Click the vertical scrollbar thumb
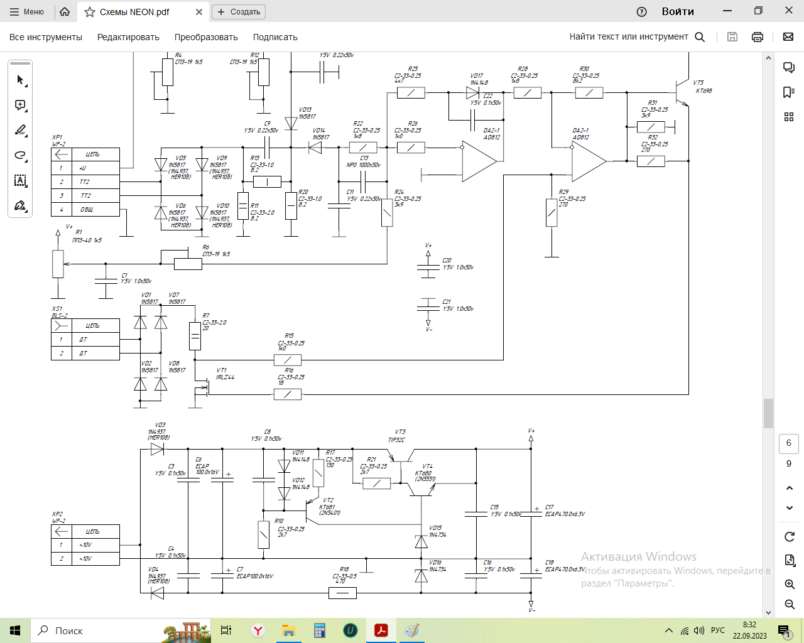Viewport: 804px width, 643px height. [x=768, y=413]
